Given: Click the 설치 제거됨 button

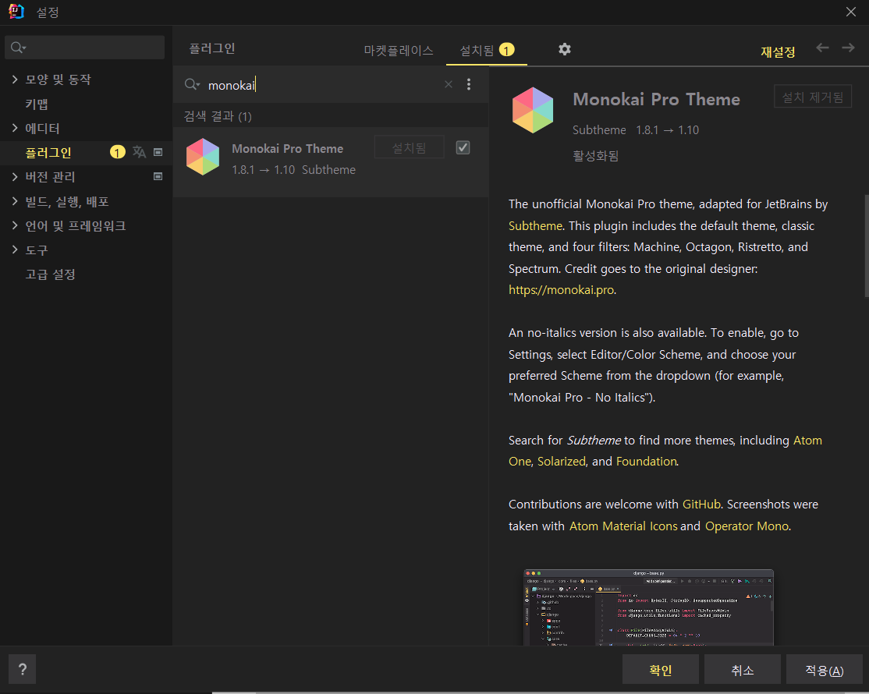Looking at the screenshot, I should (813, 97).
